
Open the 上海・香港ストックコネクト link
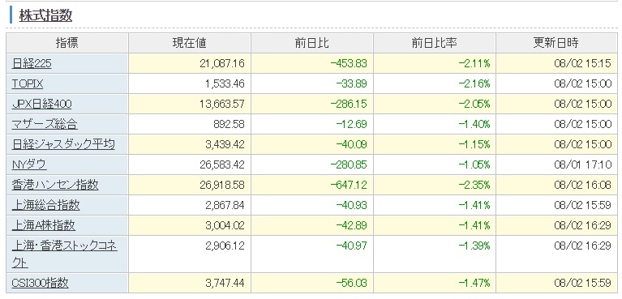64,254
